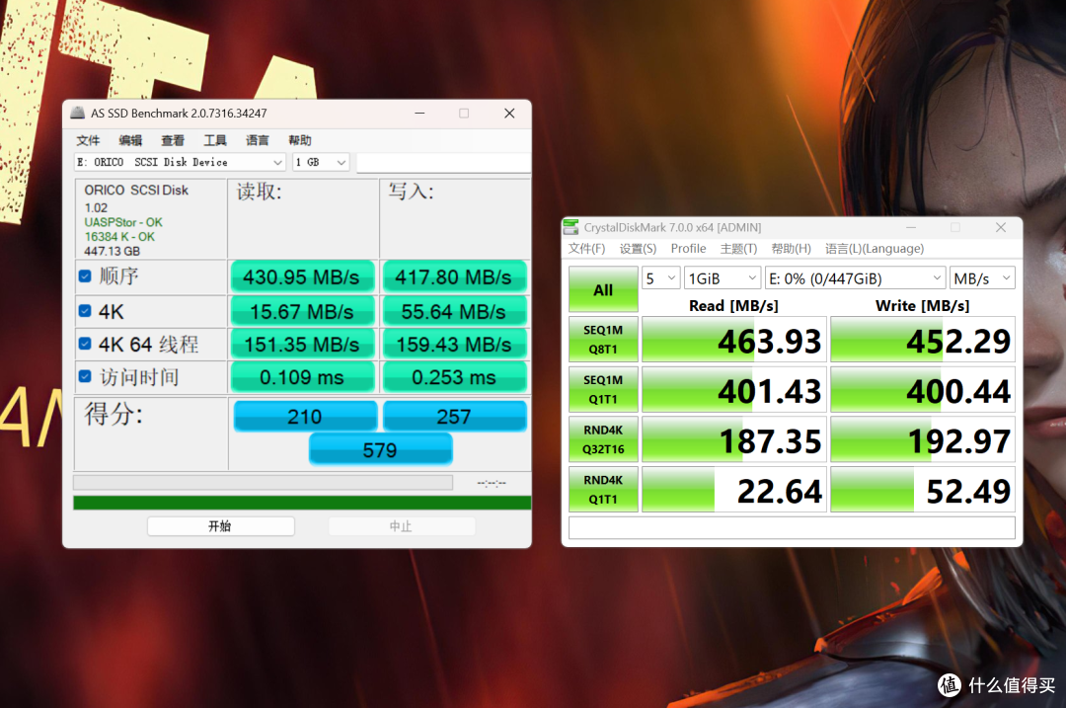
Task: Run the RND4K Q32T16 test button
Action: coord(603,439)
